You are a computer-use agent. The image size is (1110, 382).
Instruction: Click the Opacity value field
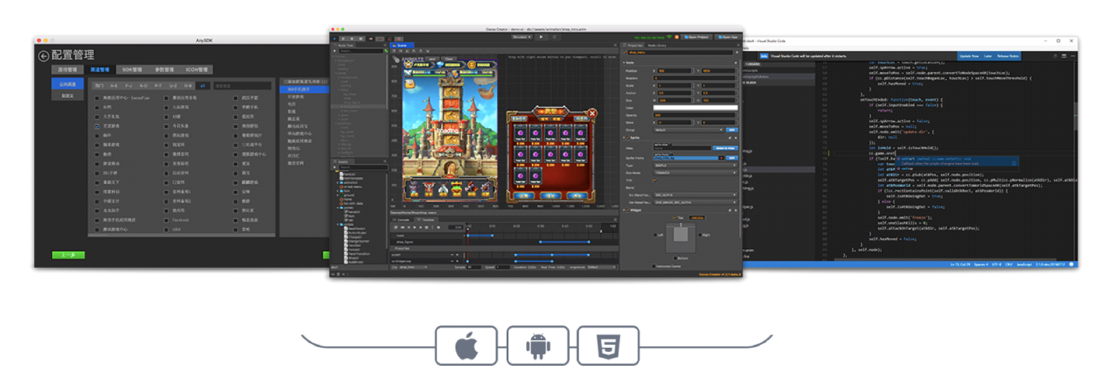[x=695, y=115]
